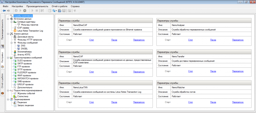
Task: Click Пауза link for NemoAnalyser service
Action: pos(213,40)
